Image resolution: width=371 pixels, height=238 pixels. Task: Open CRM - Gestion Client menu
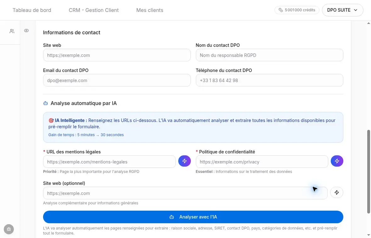coord(94,10)
